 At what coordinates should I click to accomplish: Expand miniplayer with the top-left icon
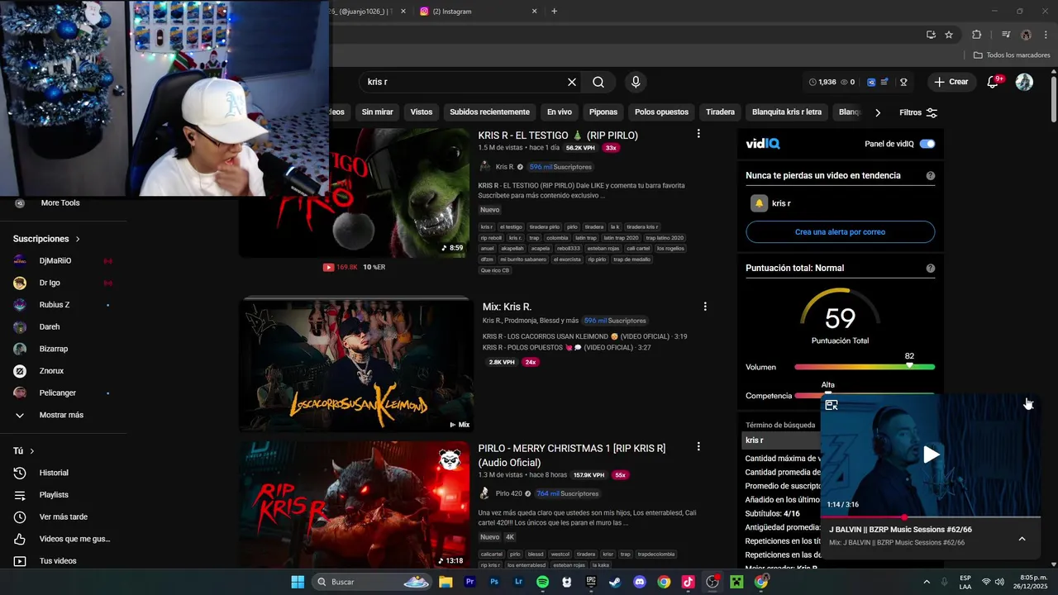coord(832,405)
